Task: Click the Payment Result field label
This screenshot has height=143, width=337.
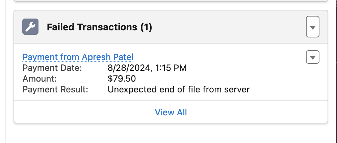Action: [x=55, y=90]
